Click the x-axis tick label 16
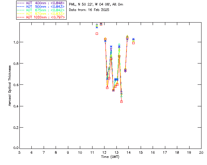This screenshot has width=207, height=165. 153,152
